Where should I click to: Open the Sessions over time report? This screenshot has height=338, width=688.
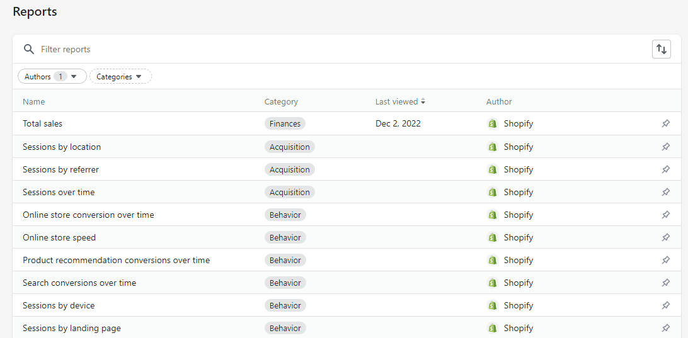point(59,192)
